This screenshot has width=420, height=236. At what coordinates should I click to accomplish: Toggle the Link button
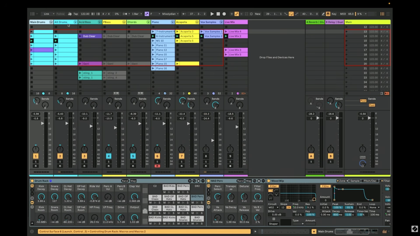point(47,14)
